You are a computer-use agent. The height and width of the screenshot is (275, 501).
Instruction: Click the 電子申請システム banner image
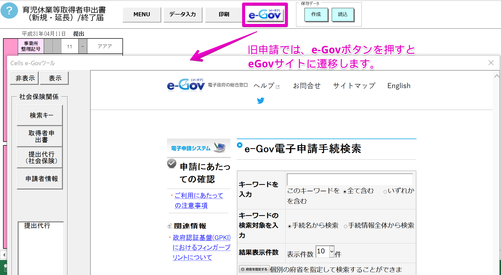tap(199, 147)
